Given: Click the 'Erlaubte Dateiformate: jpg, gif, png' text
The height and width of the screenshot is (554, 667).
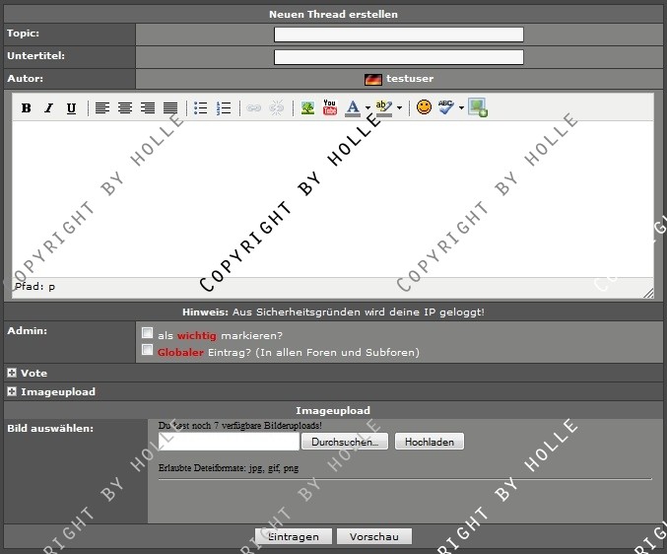Looking at the screenshot, I should coord(229,468).
